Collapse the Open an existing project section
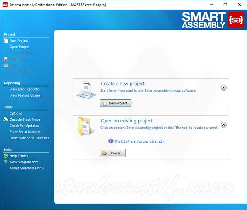 [223, 125]
